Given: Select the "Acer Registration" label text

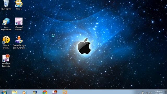Looking at the screenshot, I should 6,28.
